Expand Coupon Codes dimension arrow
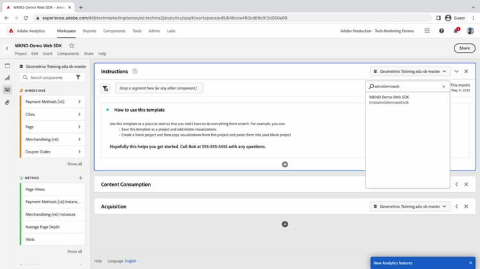480x269 pixels. [79, 151]
